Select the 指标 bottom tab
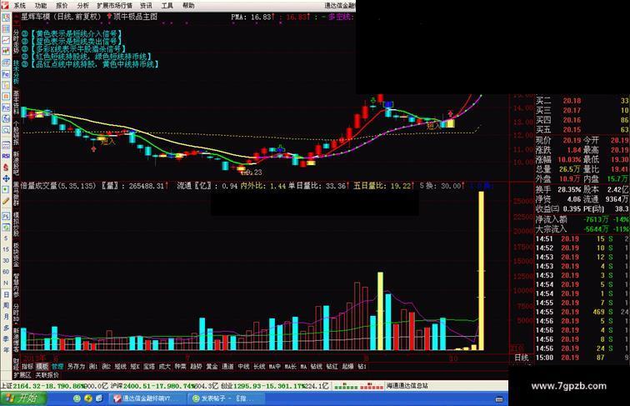 point(27,367)
